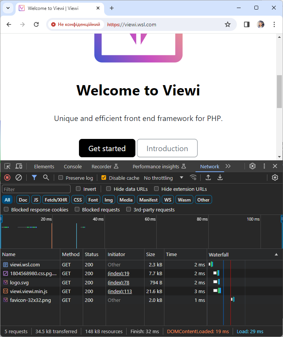283x337 pixels.
Task: Toggle the network filter funnel icon
Action: (x=34, y=177)
